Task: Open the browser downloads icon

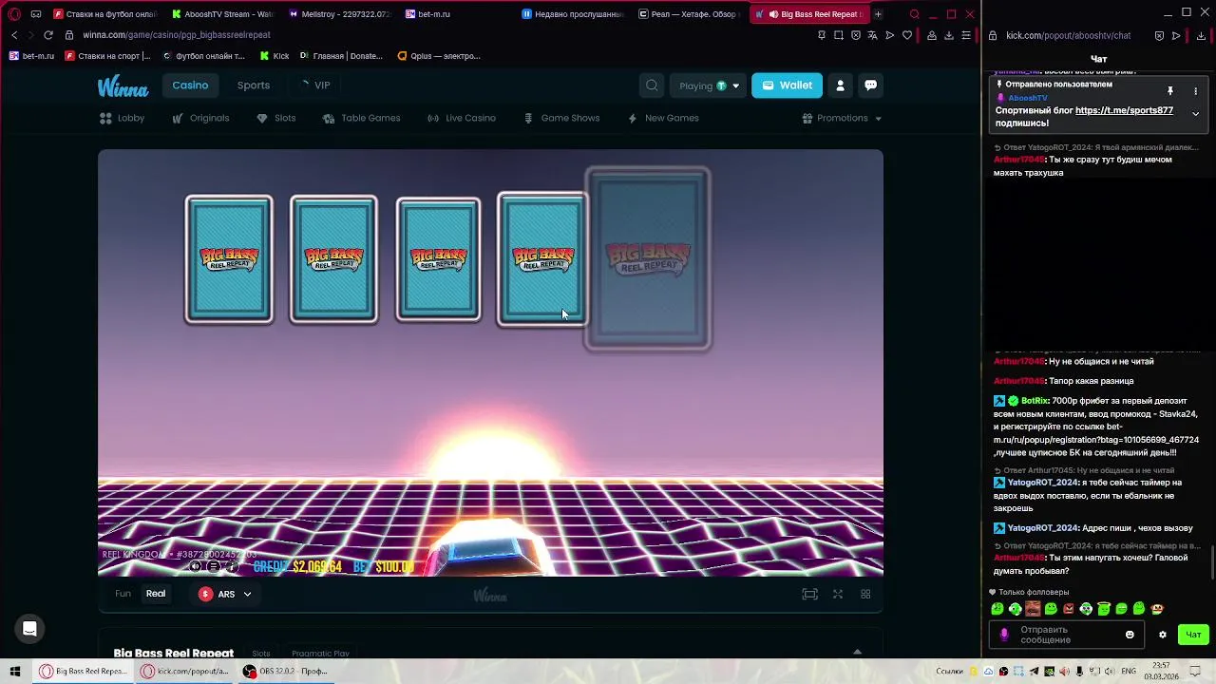Action: 949,35
